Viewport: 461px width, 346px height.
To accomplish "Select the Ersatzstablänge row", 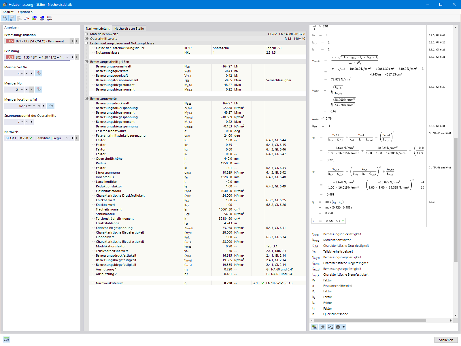I will pos(198,223).
